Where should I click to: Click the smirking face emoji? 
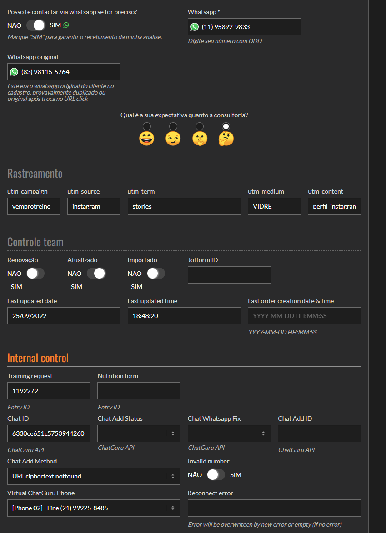coord(173,139)
